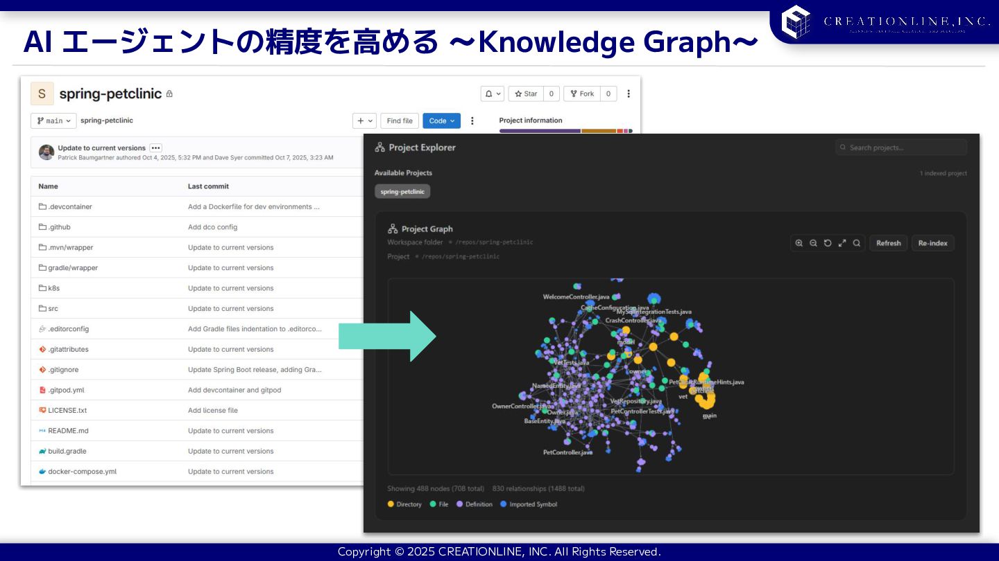Open the src folder
999x561 pixels.
(53, 308)
